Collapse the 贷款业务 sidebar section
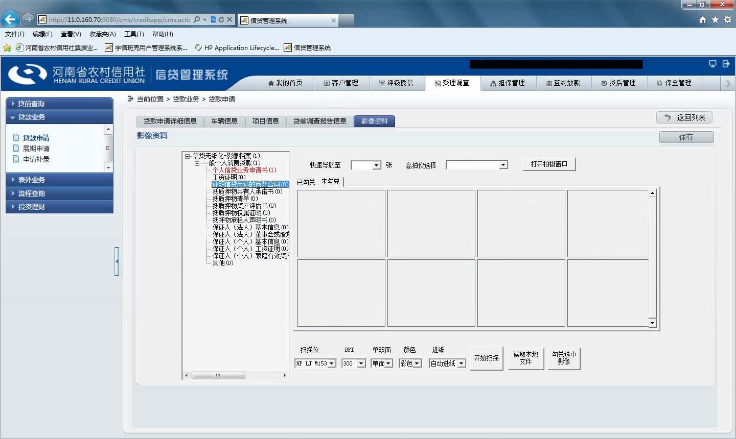The image size is (736, 439). point(59,117)
